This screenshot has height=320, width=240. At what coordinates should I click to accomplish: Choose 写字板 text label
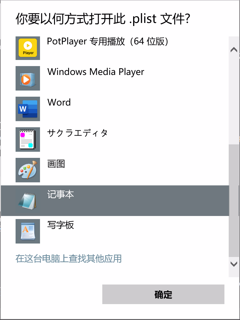pos(60,225)
